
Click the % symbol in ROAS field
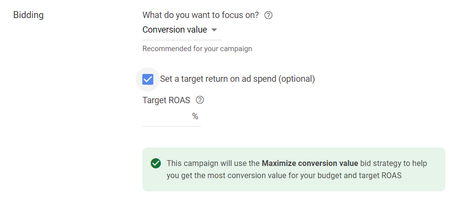point(195,116)
